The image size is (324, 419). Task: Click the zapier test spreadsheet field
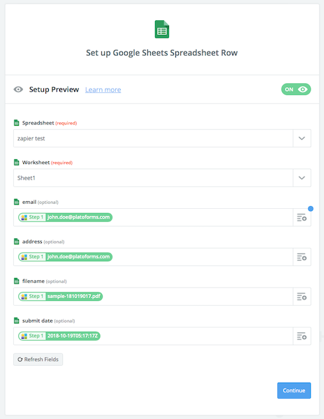tap(153, 138)
